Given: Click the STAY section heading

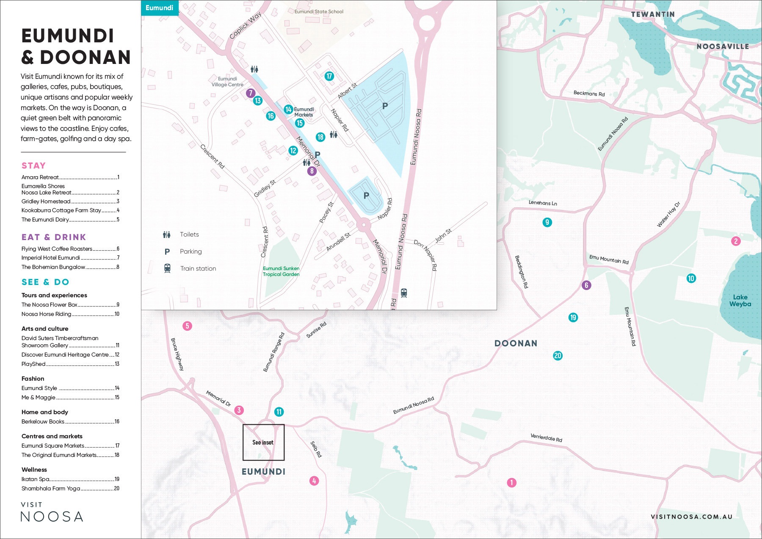Looking at the screenshot, I should [33, 166].
